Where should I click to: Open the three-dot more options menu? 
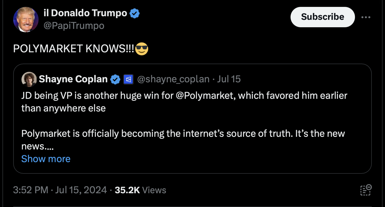click(366, 17)
